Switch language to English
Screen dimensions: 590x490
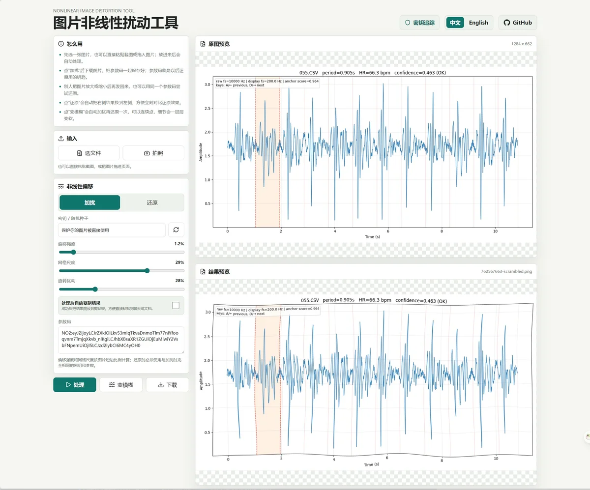(478, 23)
